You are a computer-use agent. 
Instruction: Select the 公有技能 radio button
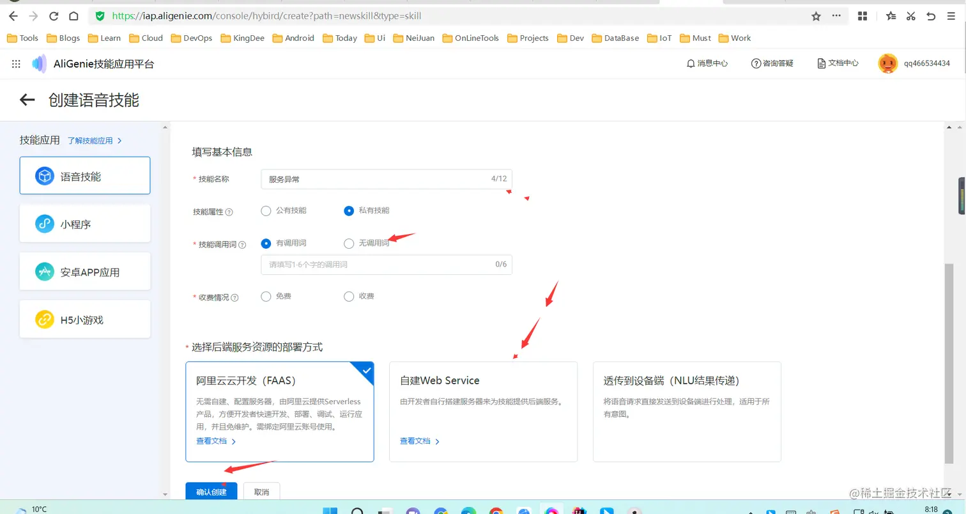[x=266, y=210]
